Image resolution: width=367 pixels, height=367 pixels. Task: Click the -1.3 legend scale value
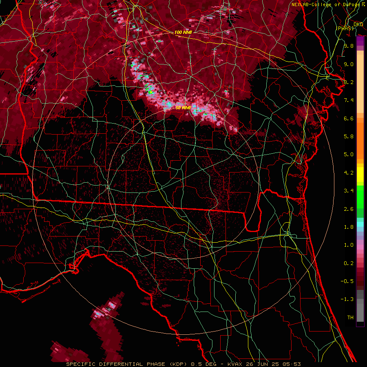pos(347,299)
